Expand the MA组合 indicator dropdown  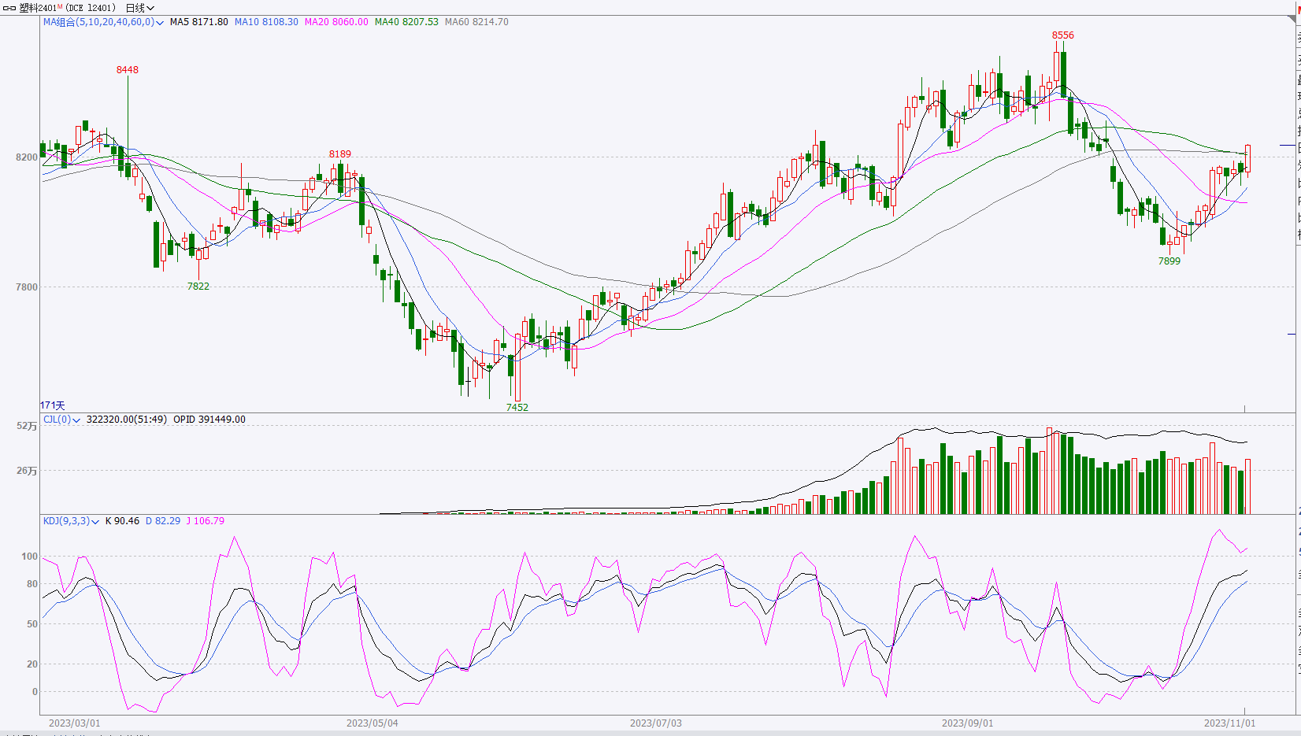click(160, 23)
